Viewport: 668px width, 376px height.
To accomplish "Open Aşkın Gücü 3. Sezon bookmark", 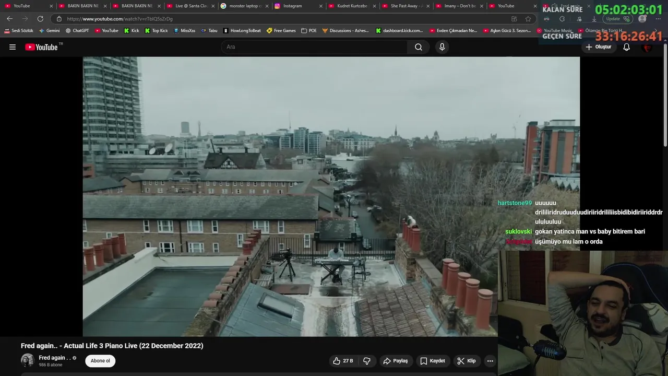I will coord(507,31).
